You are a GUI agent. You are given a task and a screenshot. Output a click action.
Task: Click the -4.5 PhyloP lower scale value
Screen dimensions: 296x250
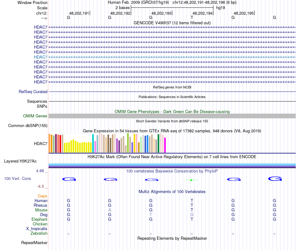[x=41, y=186]
